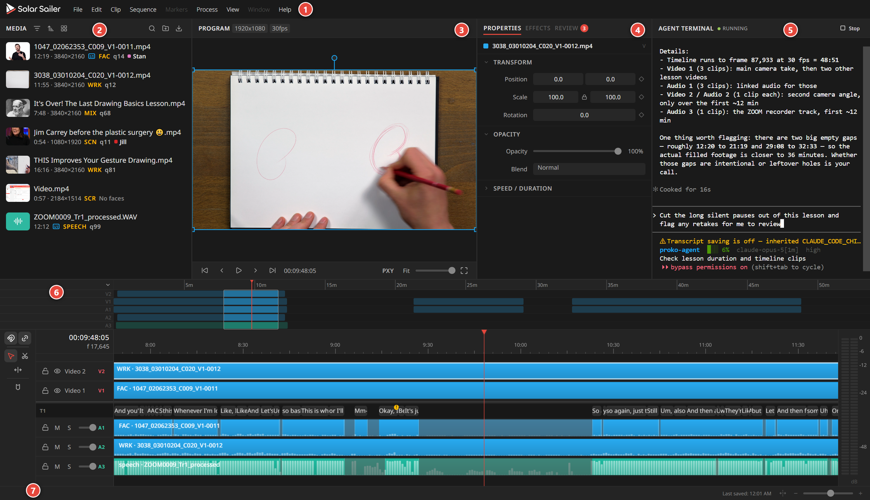The image size is (870, 500).
Task: Step forward one frame
Action: (x=255, y=271)
